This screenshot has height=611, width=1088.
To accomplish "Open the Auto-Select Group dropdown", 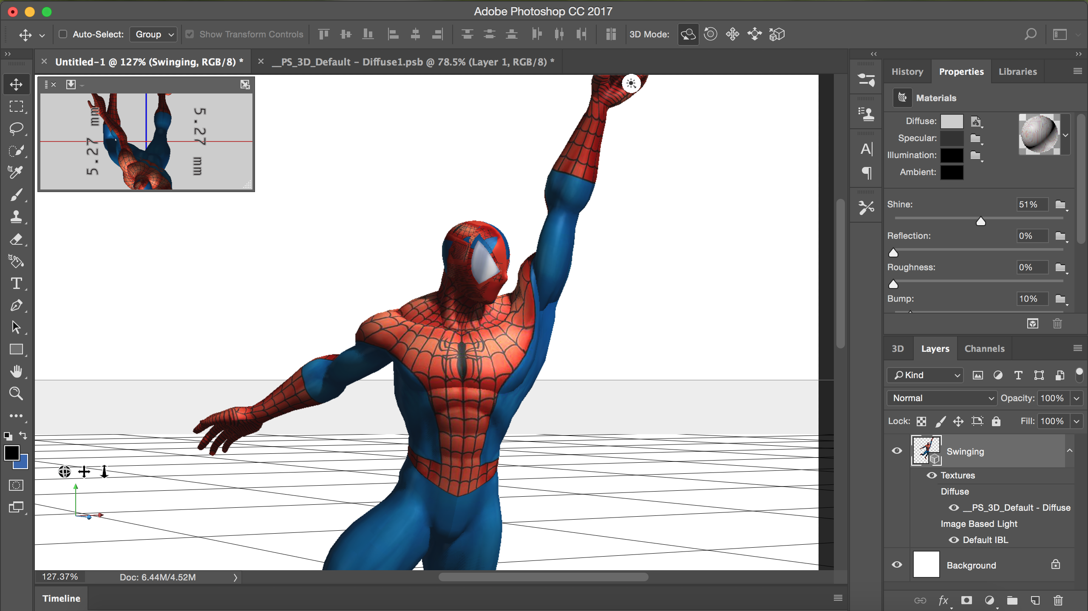I will pos(154,34).
